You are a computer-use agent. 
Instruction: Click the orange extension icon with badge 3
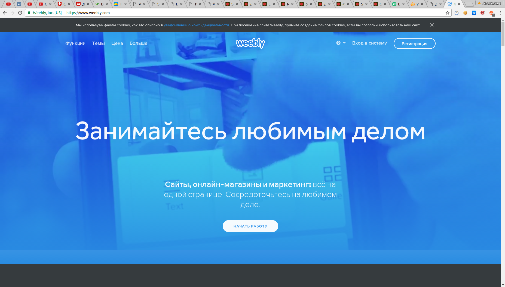click(492, 13)
